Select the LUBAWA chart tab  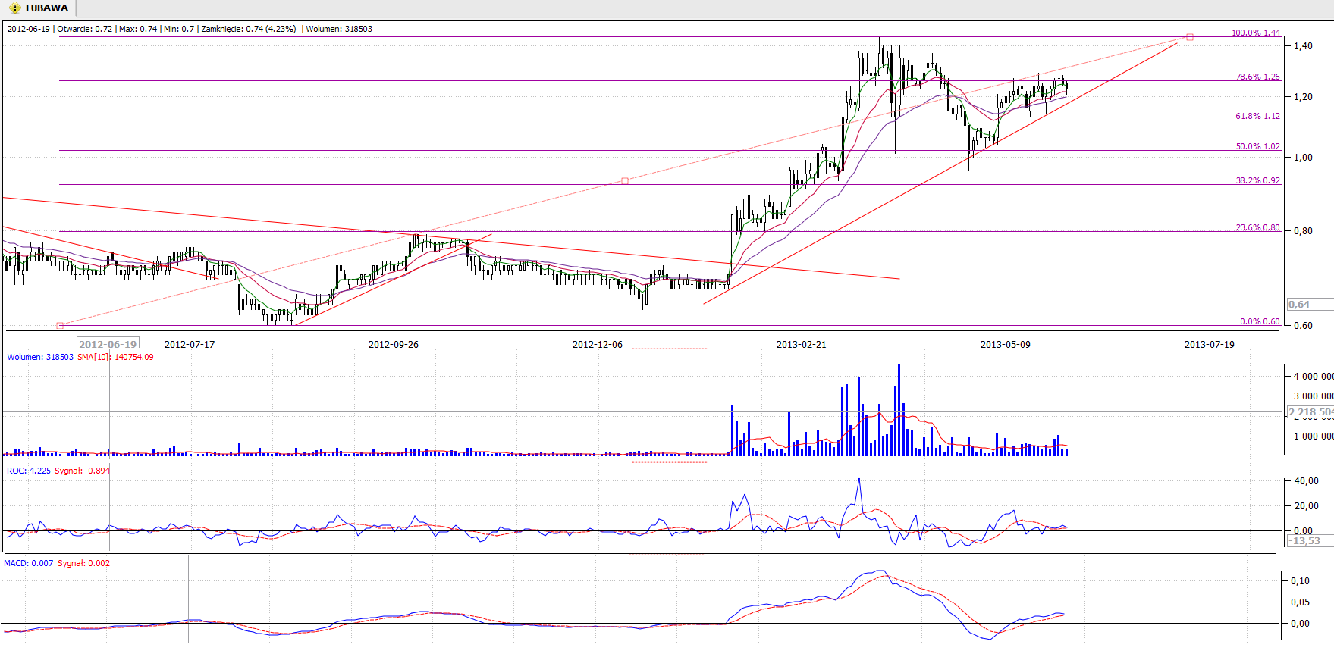pyautogui.click(x=39, y=8)
